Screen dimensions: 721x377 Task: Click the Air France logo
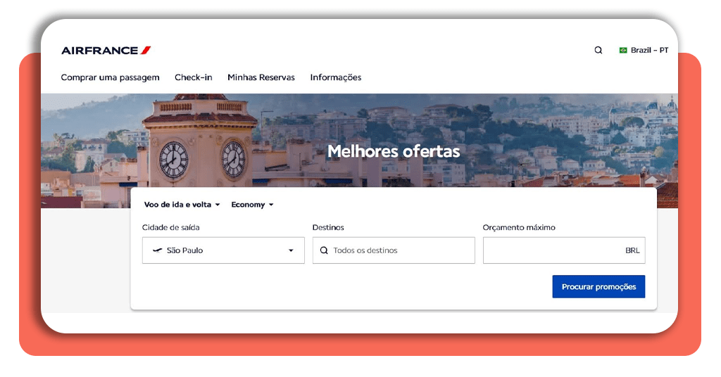coord(106,51)
